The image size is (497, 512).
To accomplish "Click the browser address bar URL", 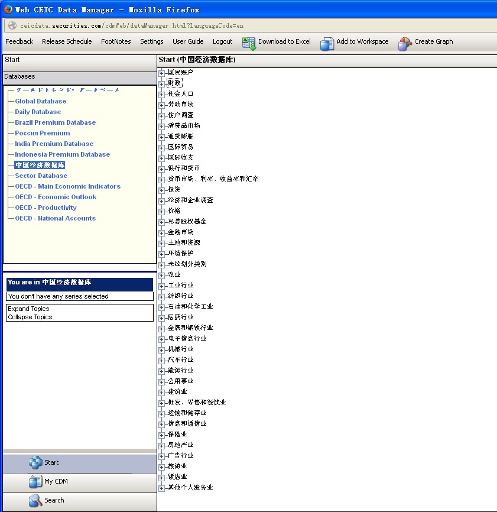I will 132,25.
